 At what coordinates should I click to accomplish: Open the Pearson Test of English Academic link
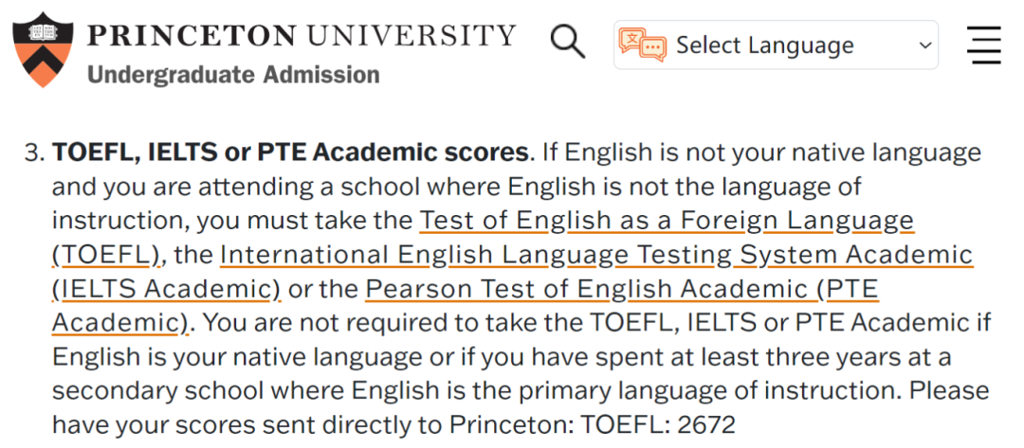pyautogui.click(x=622, y=290)
